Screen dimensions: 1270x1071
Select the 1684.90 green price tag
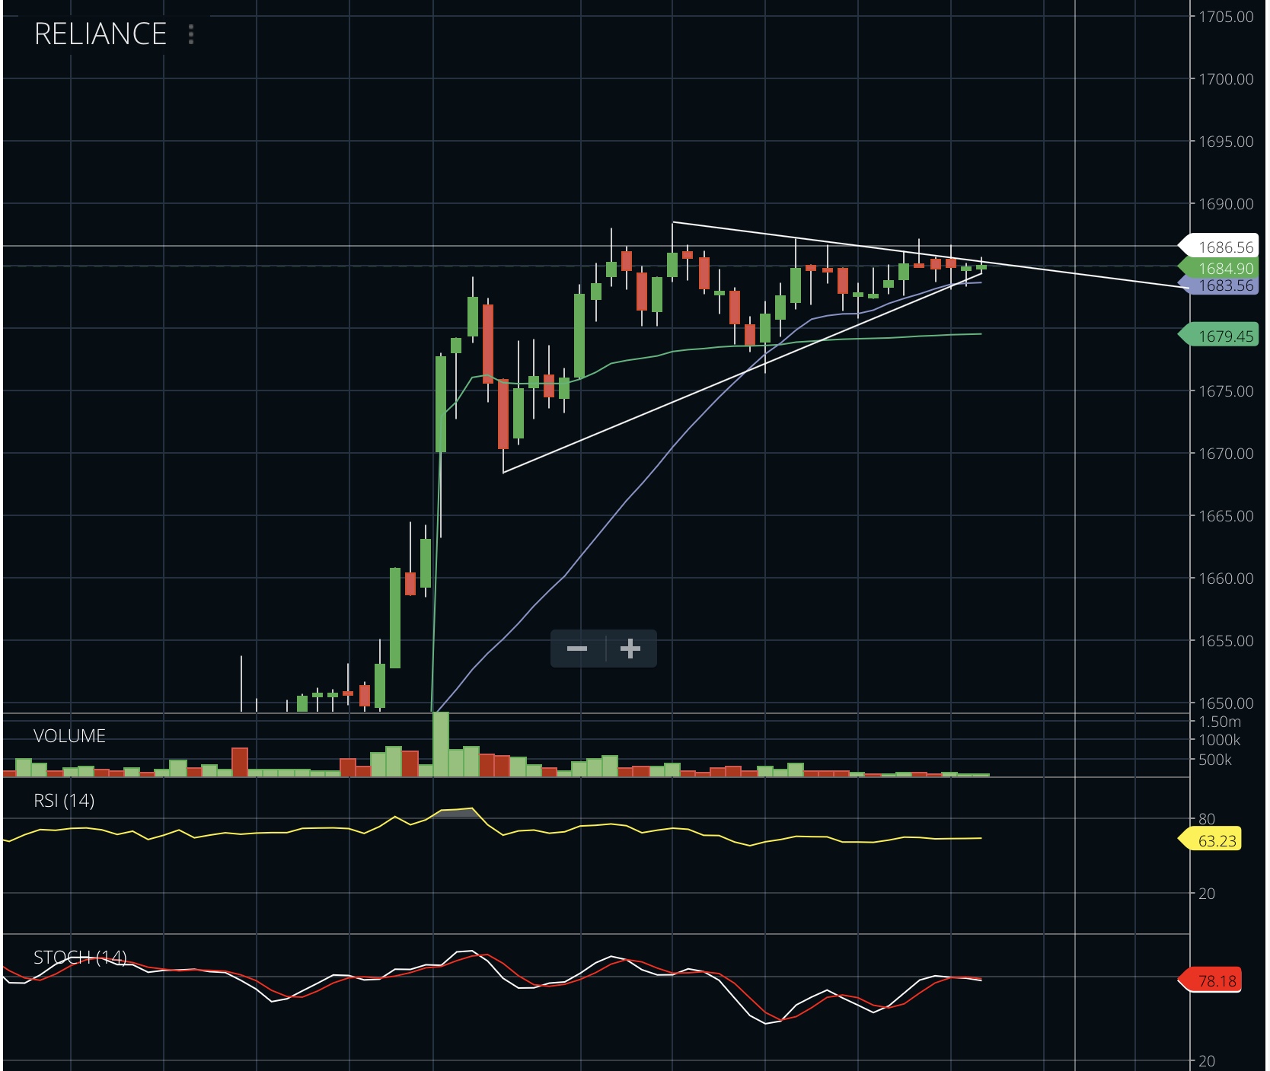1218,268
